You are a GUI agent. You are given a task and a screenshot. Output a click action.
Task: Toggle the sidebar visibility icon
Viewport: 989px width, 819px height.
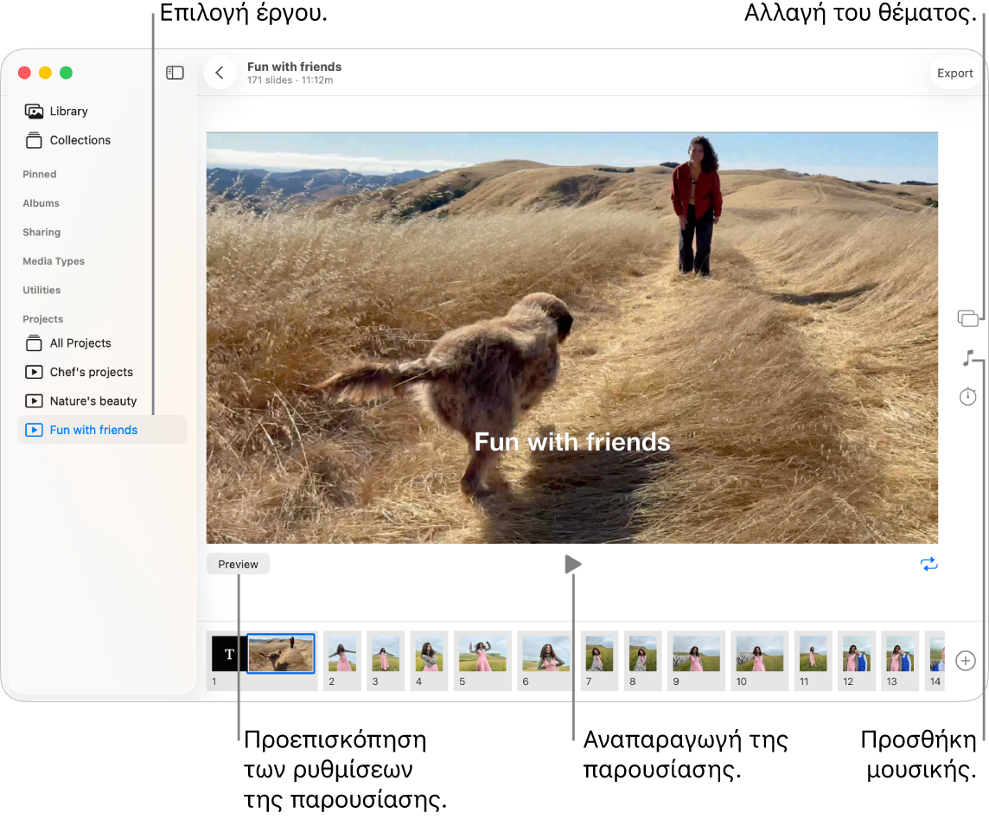(175, 74)
